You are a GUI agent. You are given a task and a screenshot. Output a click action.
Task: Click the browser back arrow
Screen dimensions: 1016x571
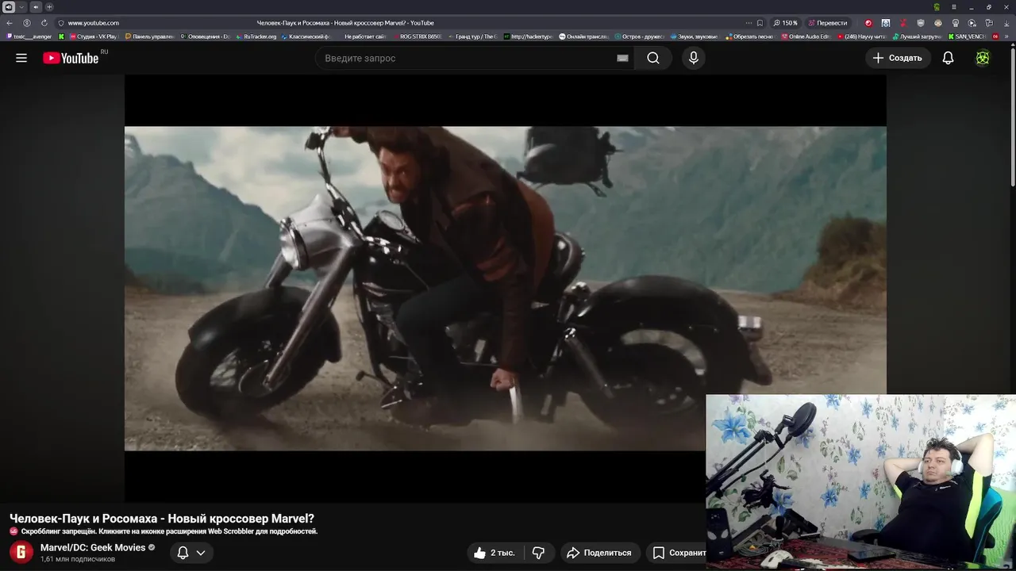[10, 23]
